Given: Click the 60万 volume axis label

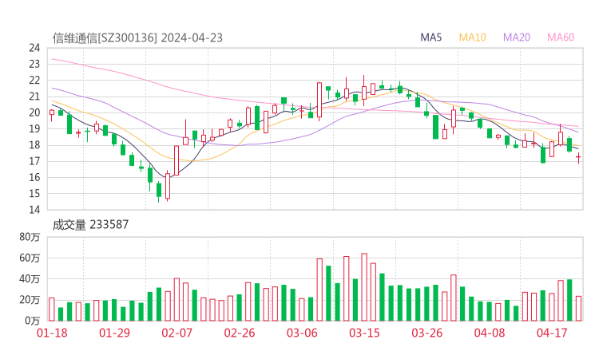Looking at the screenshot, I should [30, 258].
